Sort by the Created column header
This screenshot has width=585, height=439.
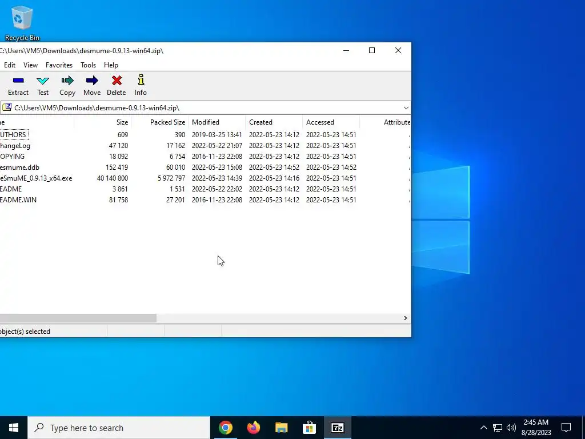point(274,122)
